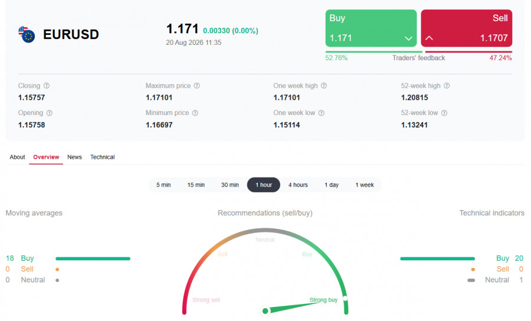Click the Technical indicators Buy count 20
Screen dimensions: 531x321
point(519,258)
